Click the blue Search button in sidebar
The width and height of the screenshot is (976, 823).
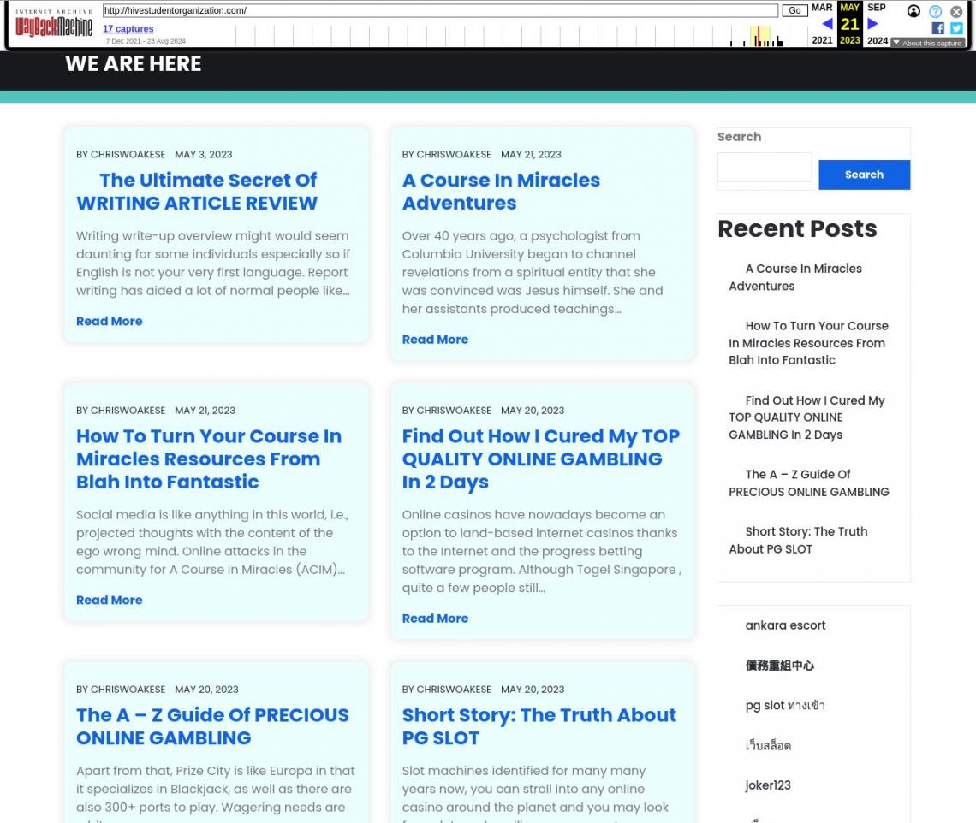(x=864, y=175)
